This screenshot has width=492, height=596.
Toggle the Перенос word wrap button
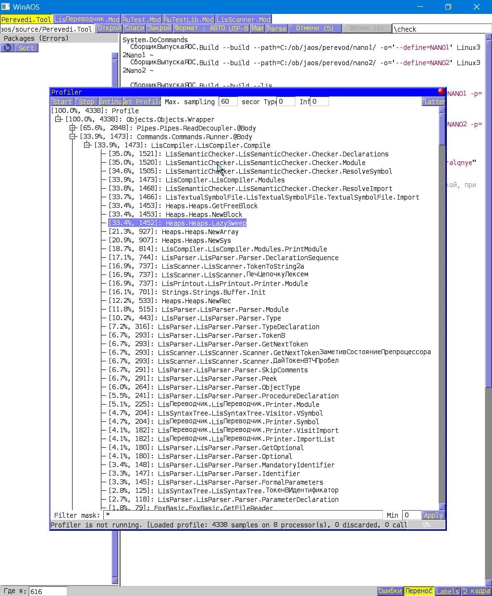click(418, 591)
